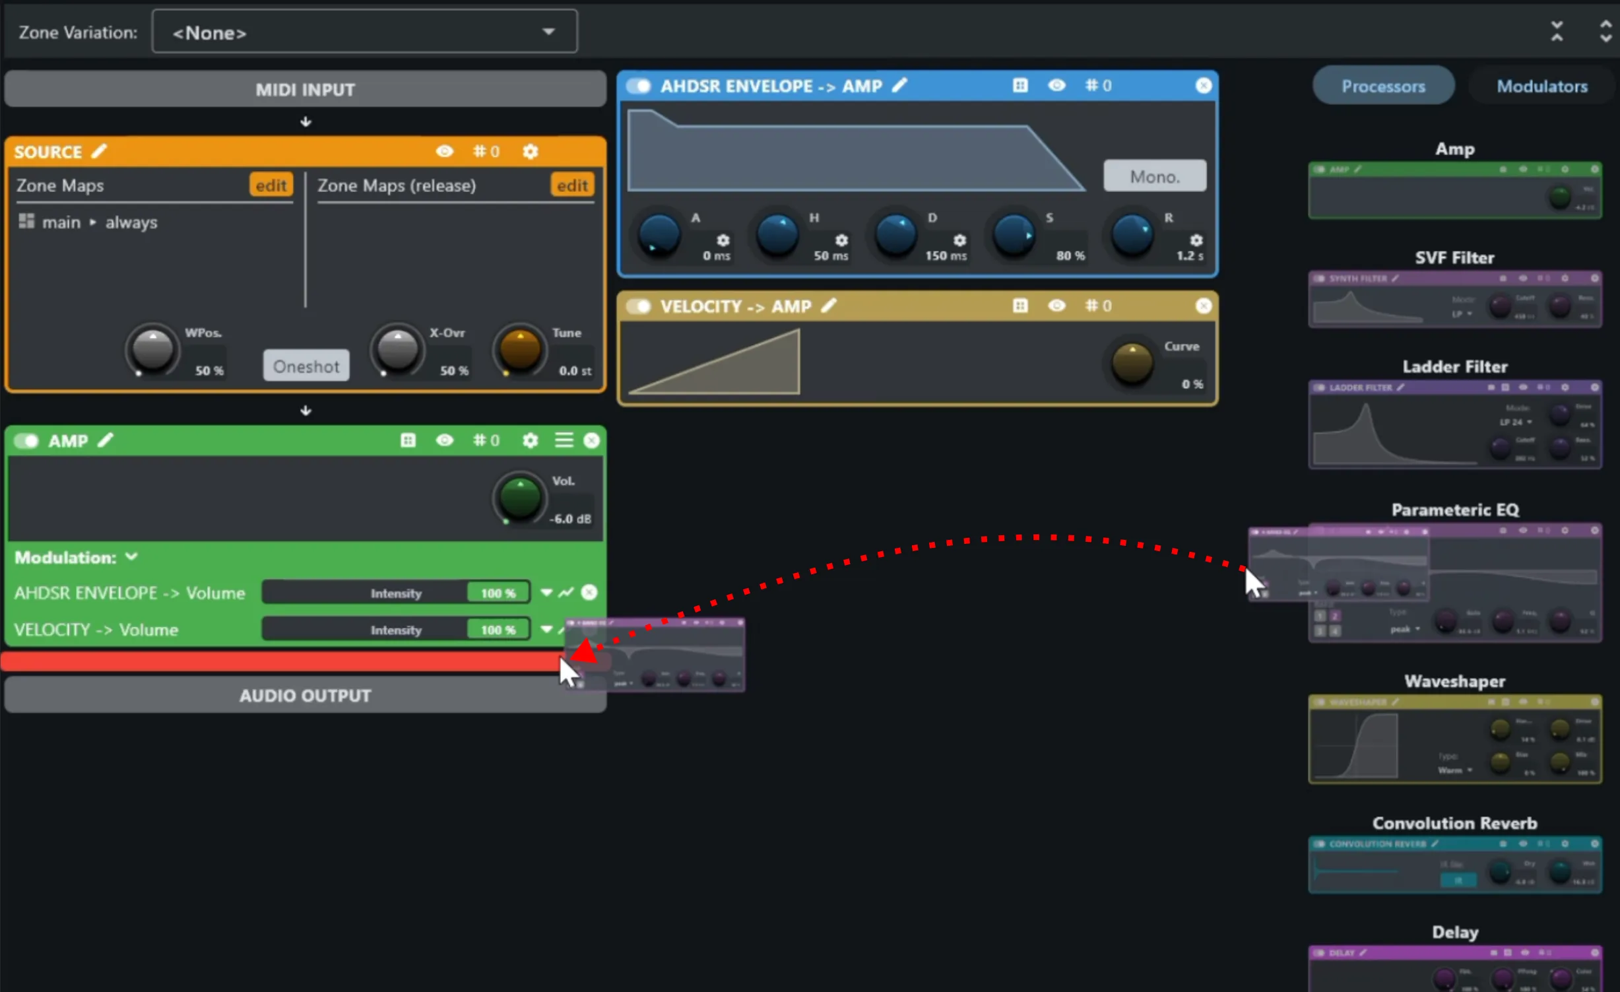Open AHDSR ENVELOPE grid icon
The width and height of the screenshot is (1620, 992).
point(1020,85)
